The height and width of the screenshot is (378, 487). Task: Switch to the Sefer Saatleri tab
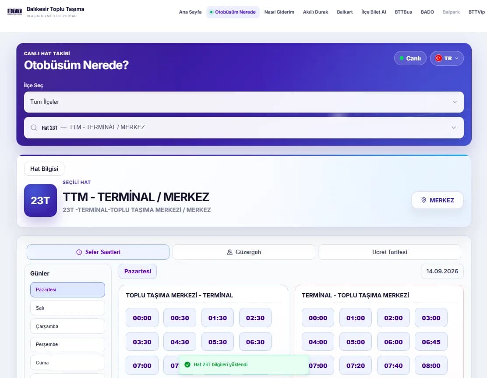[x=98, y=252]
